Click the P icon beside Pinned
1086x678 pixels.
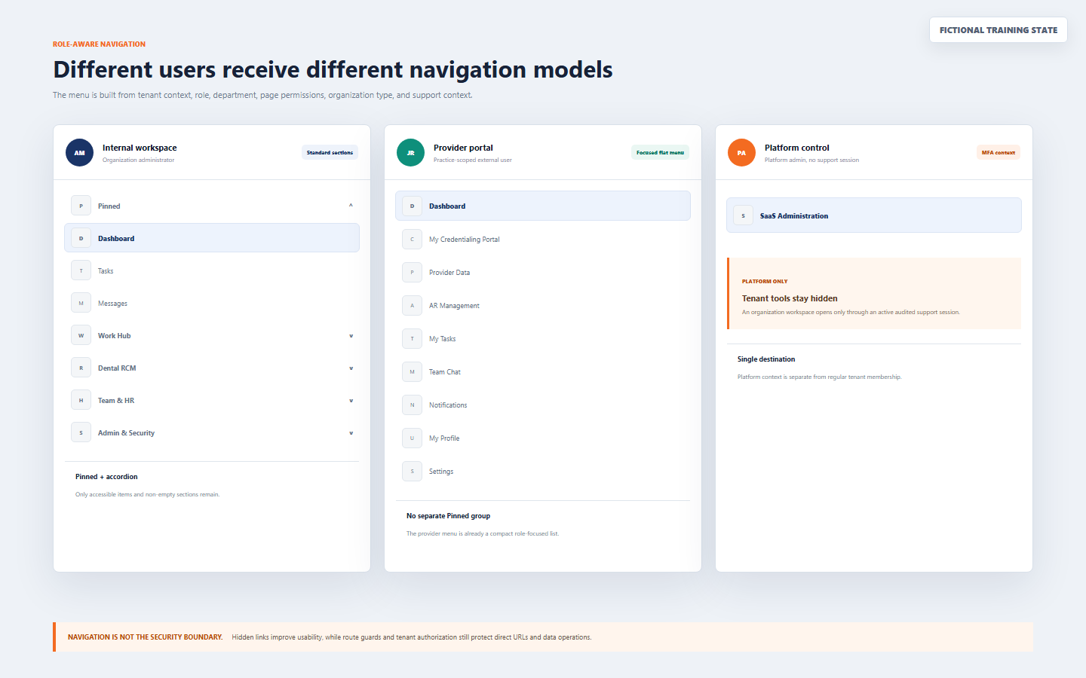81,206
